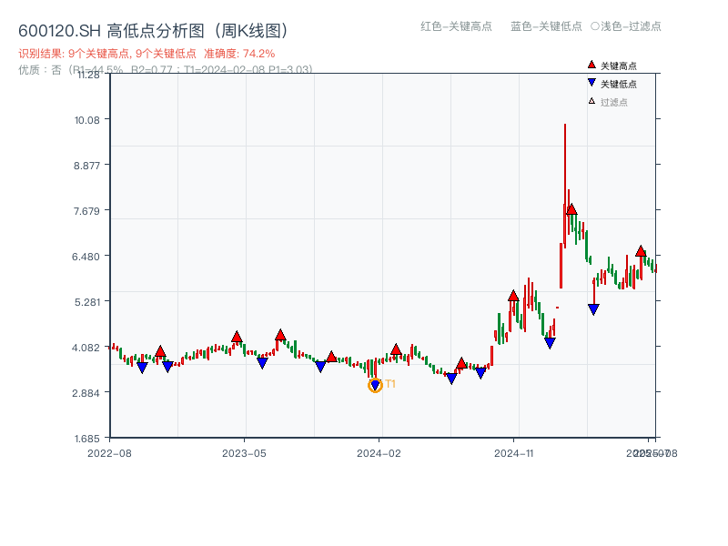Screen dimensions: 728x546
Task: Select the red key-high triangle between the two mid-2024 lows
Action: click(461, 363)
